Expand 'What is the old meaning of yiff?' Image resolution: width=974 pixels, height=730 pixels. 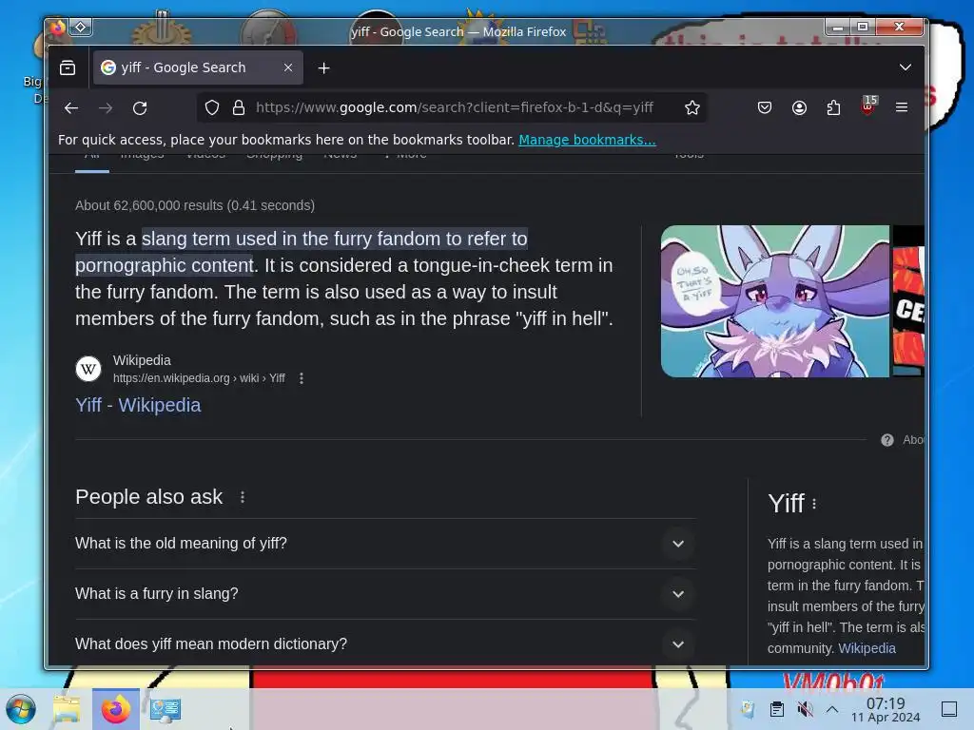(385, 544)
